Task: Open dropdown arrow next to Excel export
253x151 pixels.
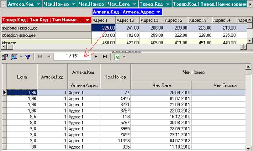Action: [124, 57]
